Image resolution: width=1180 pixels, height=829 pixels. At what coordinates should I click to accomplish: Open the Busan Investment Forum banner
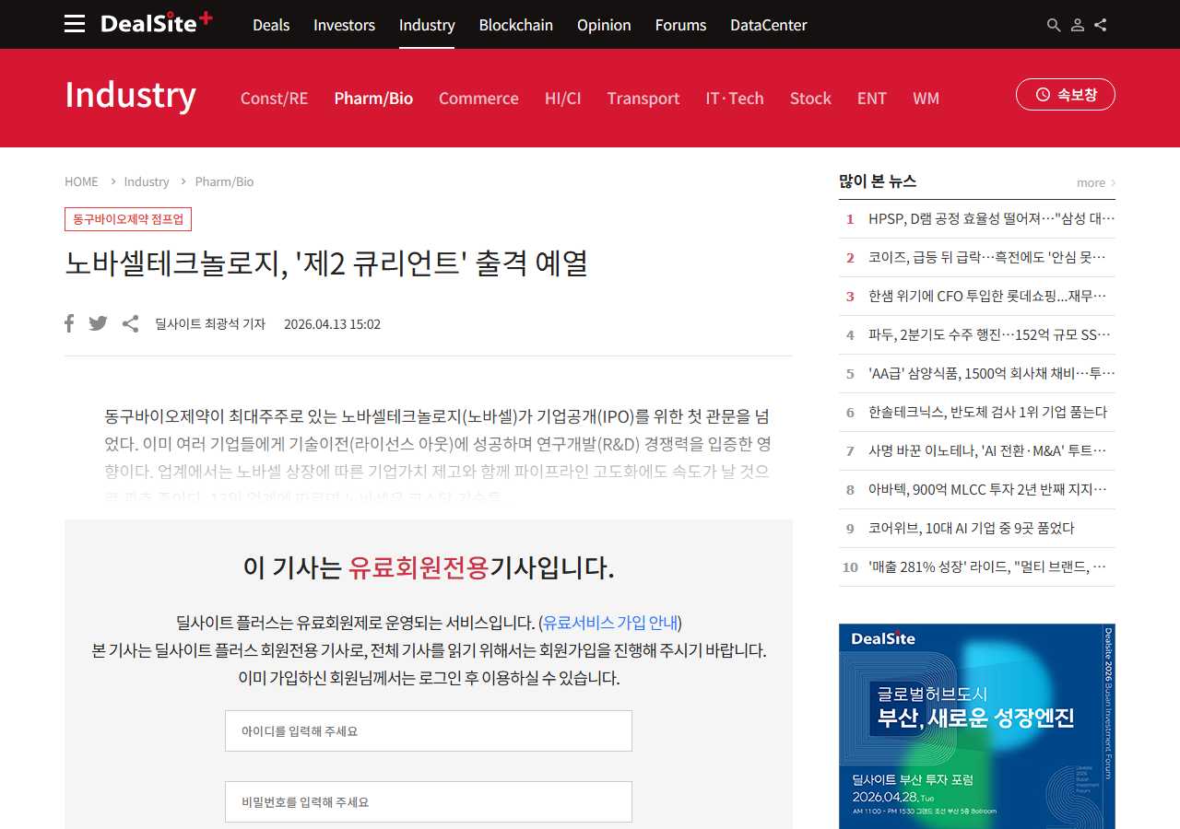coord(976,726)
